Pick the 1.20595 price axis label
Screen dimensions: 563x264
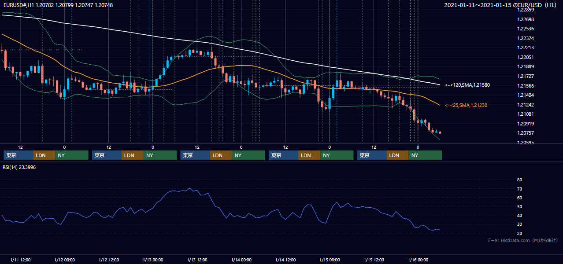tap(526, 143)
